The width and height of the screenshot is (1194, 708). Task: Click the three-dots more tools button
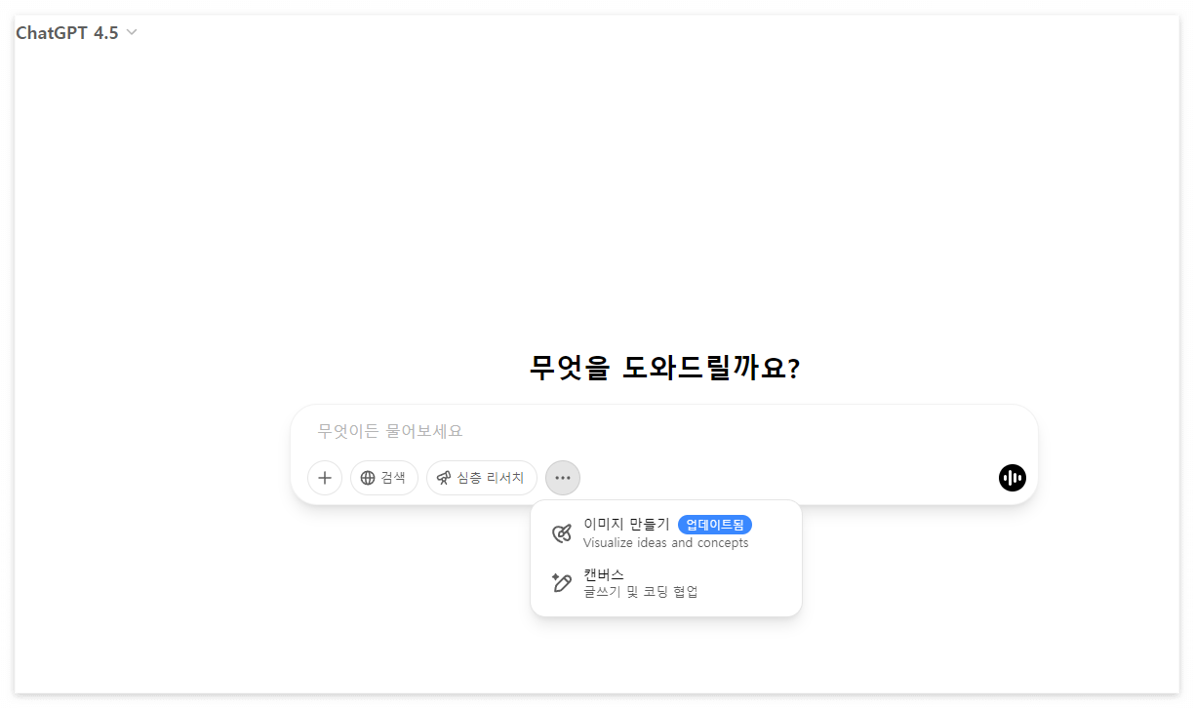coord(563,478)
